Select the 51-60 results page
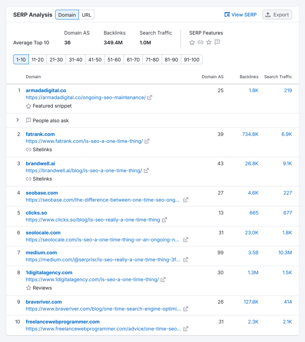 pos(114,60)
